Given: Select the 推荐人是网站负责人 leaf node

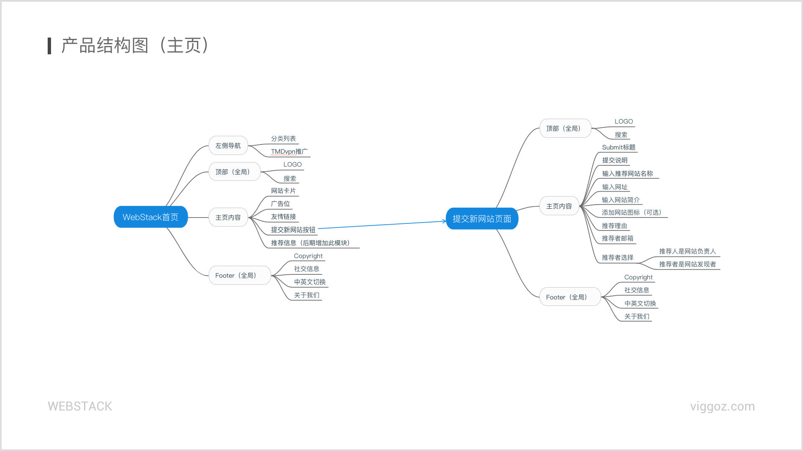Looking at the screenshot, I should click(688, 251).
